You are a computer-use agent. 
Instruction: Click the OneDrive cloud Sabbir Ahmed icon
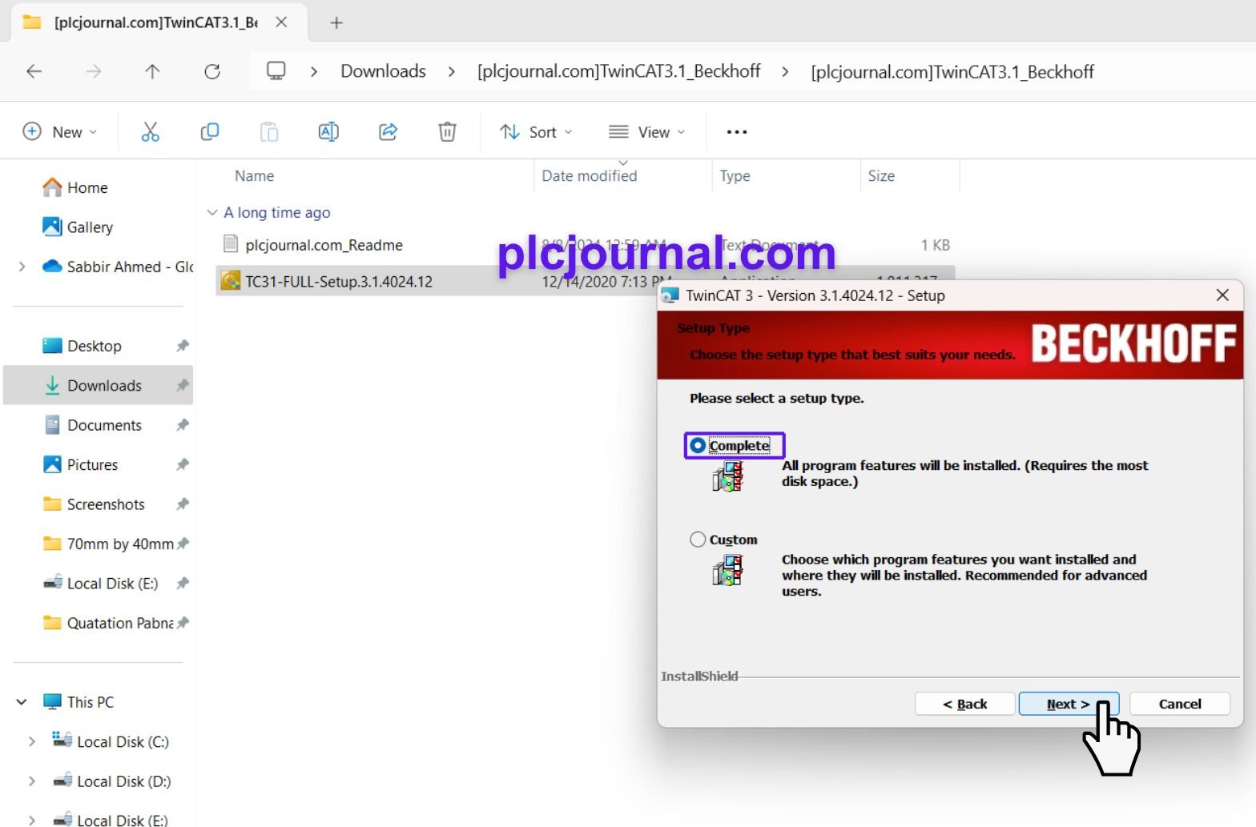coord(52,266)
